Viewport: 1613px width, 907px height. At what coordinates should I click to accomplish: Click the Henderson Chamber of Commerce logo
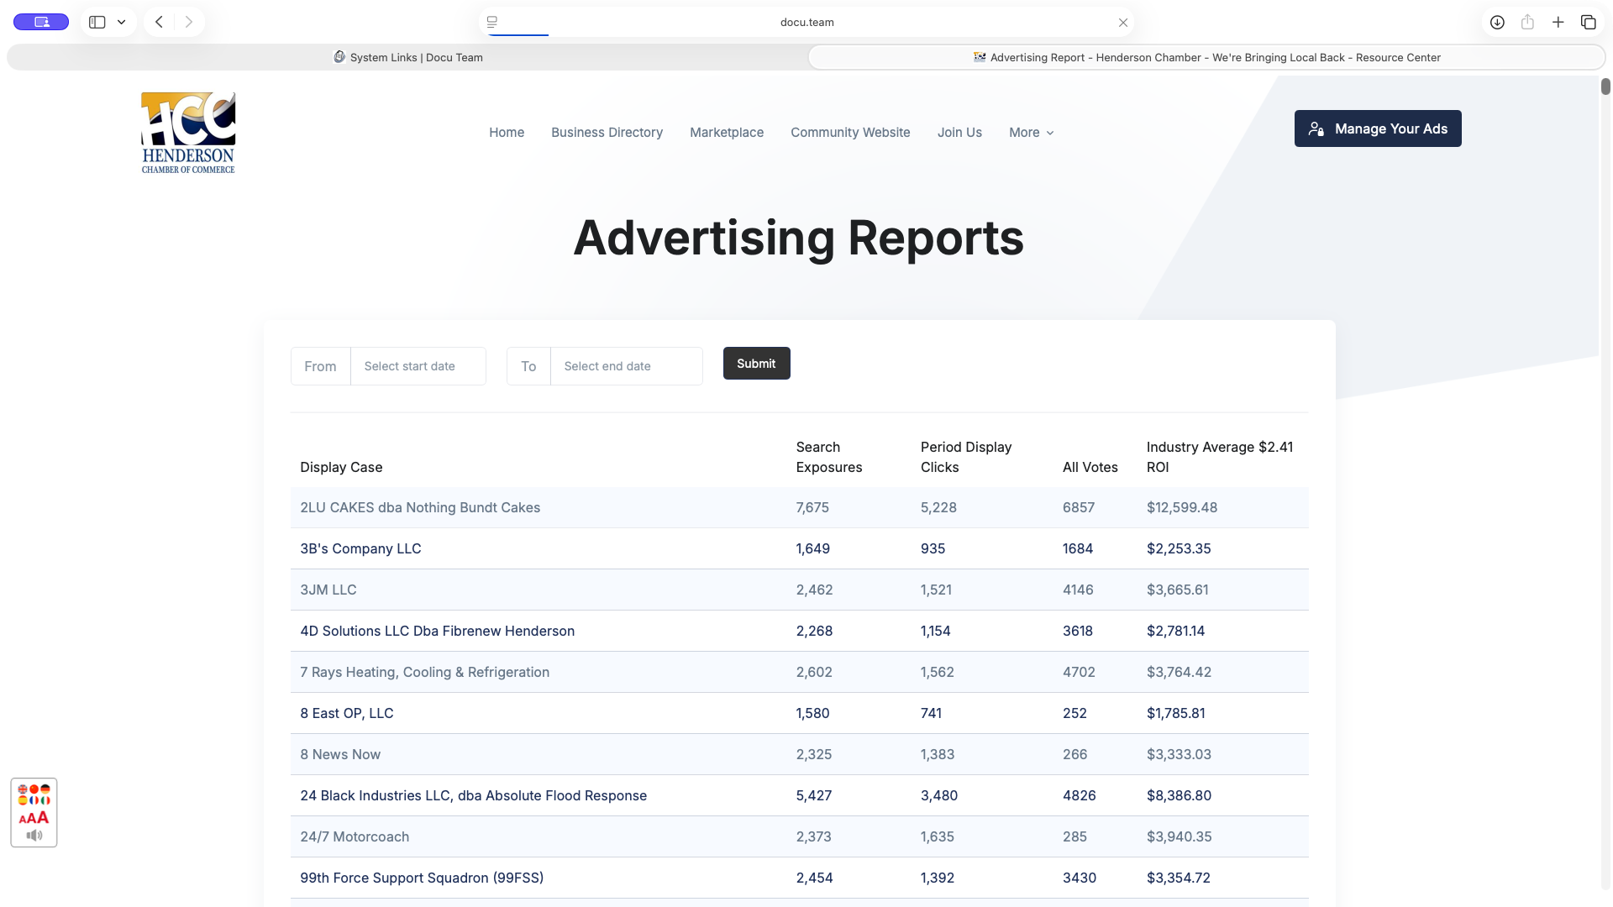[188, 133]
